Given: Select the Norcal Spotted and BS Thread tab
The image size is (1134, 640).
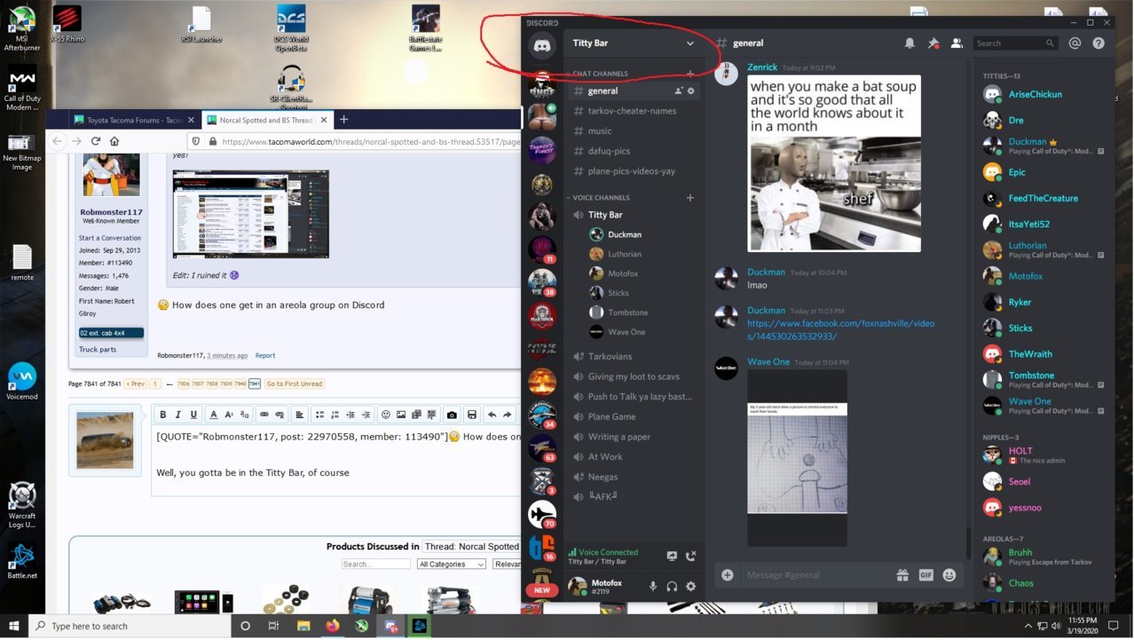Looking at the screenshot, I should coord(266,120).
